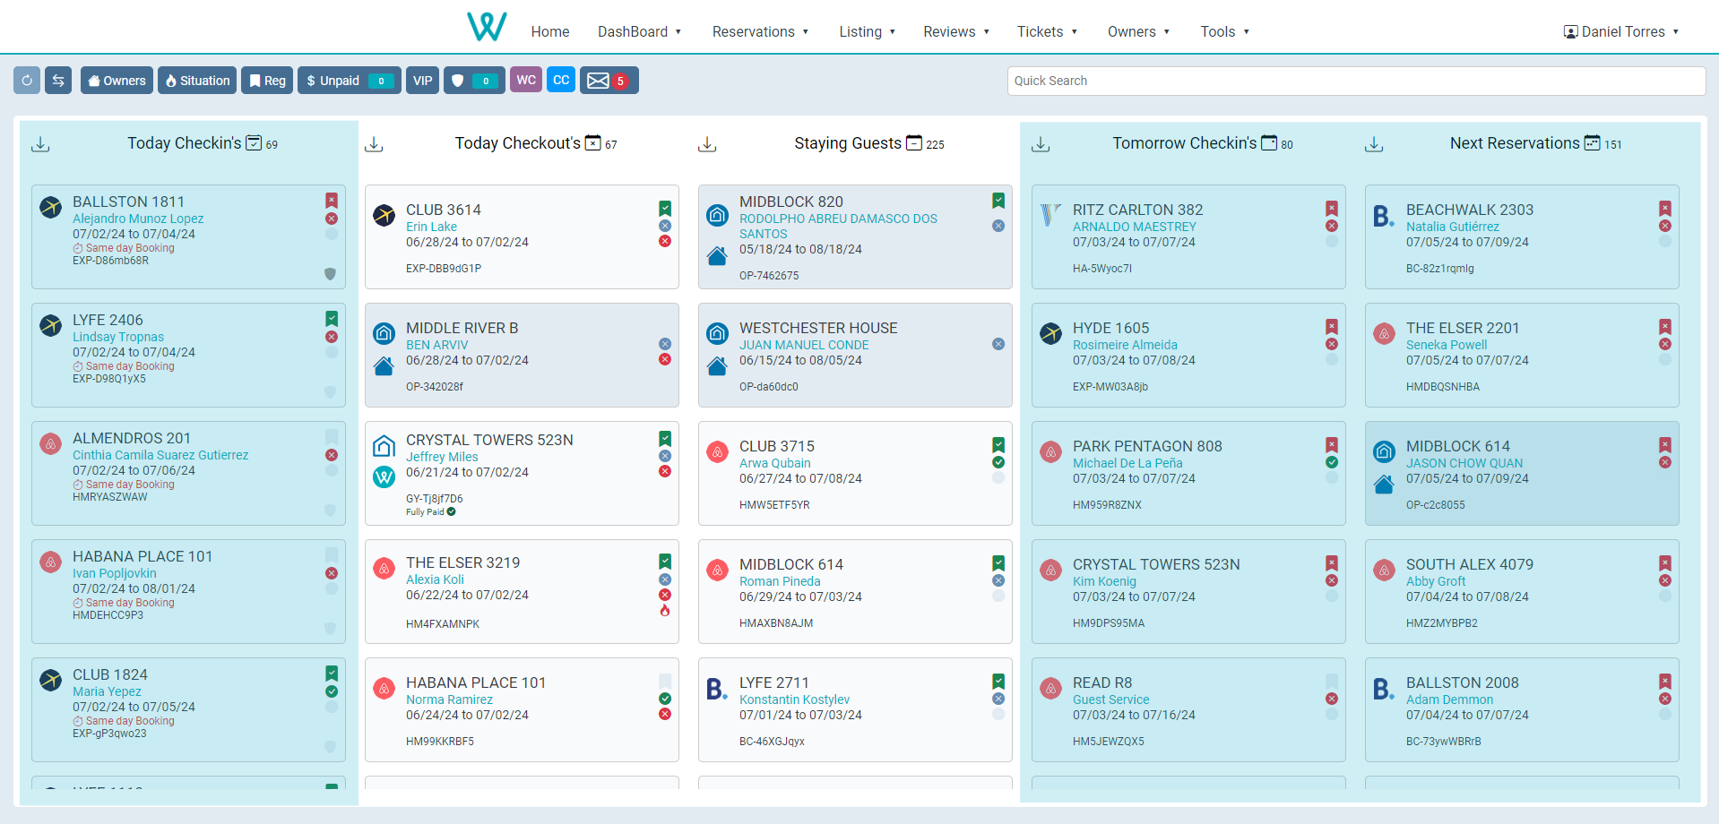Viewport: 1719px width, 824px height.
Task: Click the house icon on WESTCHESTER HOUSE card
Action: [x=717, y=365]
